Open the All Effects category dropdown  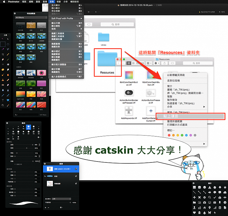click(x=31, y=18)
